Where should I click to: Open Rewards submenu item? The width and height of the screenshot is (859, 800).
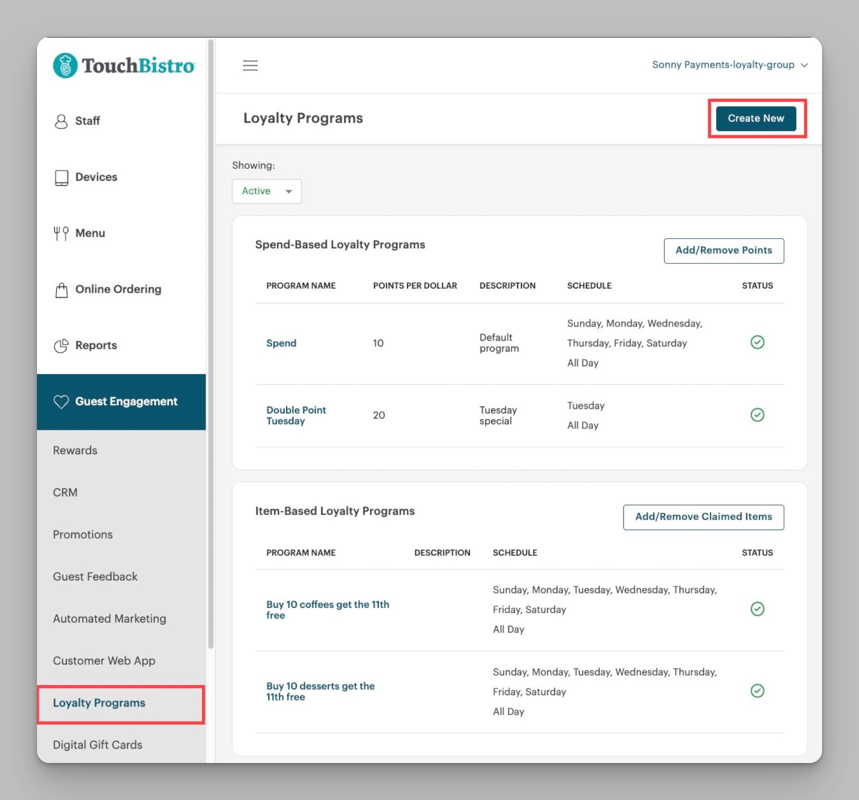click(121, 451)
